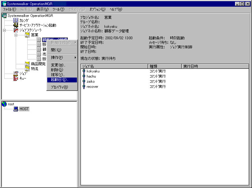Open the 表示(V) menu

point(42,9)
